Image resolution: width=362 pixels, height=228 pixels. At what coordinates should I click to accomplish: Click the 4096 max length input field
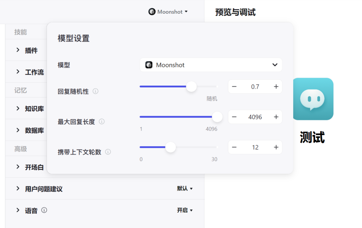click(255, 117)
